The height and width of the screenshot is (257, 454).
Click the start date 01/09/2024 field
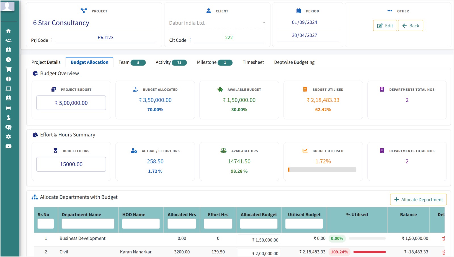(x=308, y=22)
